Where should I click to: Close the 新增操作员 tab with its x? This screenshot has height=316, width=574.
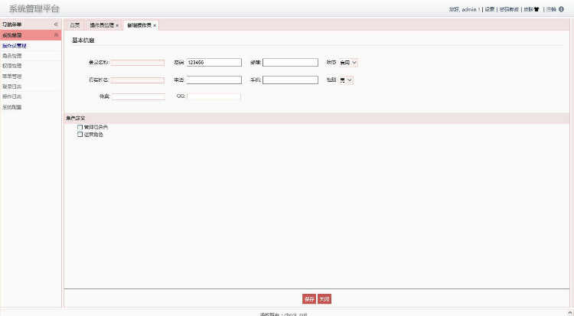[155, 25]
